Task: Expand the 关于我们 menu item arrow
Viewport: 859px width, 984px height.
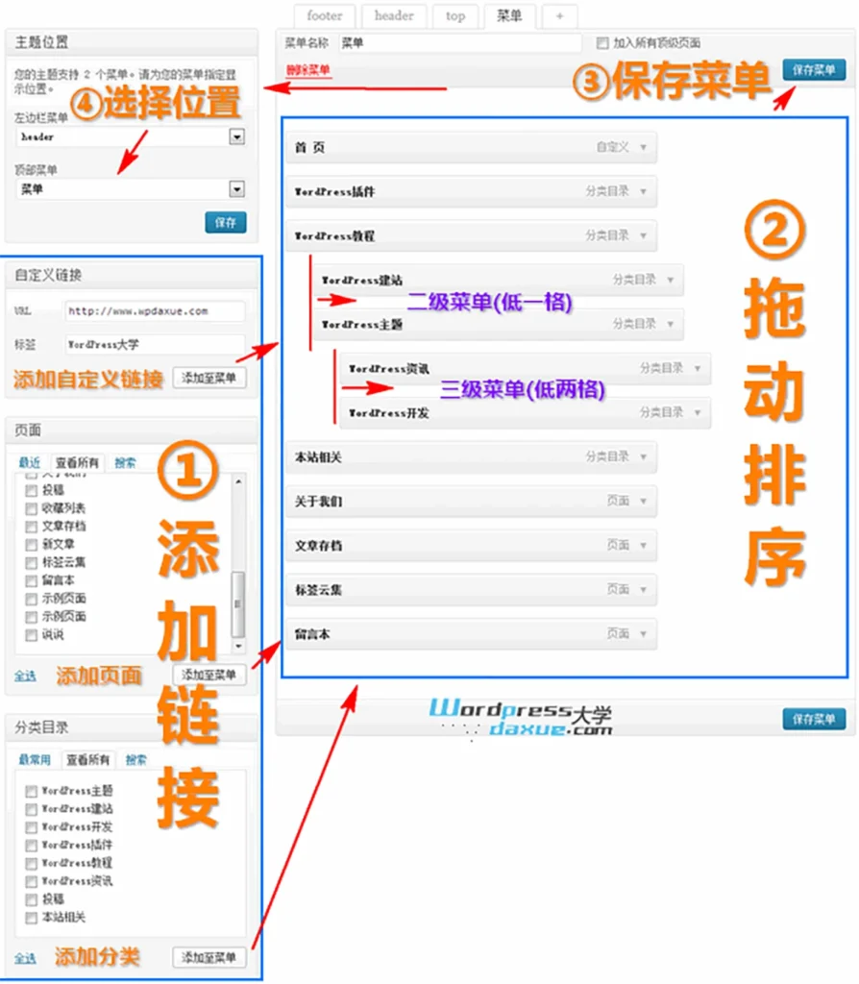Action: tap(643, 502)
